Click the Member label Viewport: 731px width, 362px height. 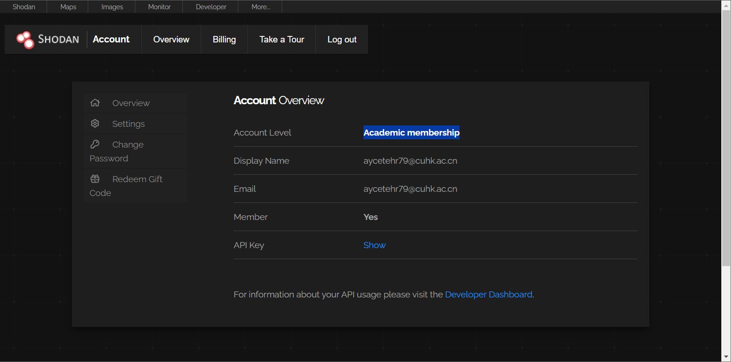tap(251, 217)
